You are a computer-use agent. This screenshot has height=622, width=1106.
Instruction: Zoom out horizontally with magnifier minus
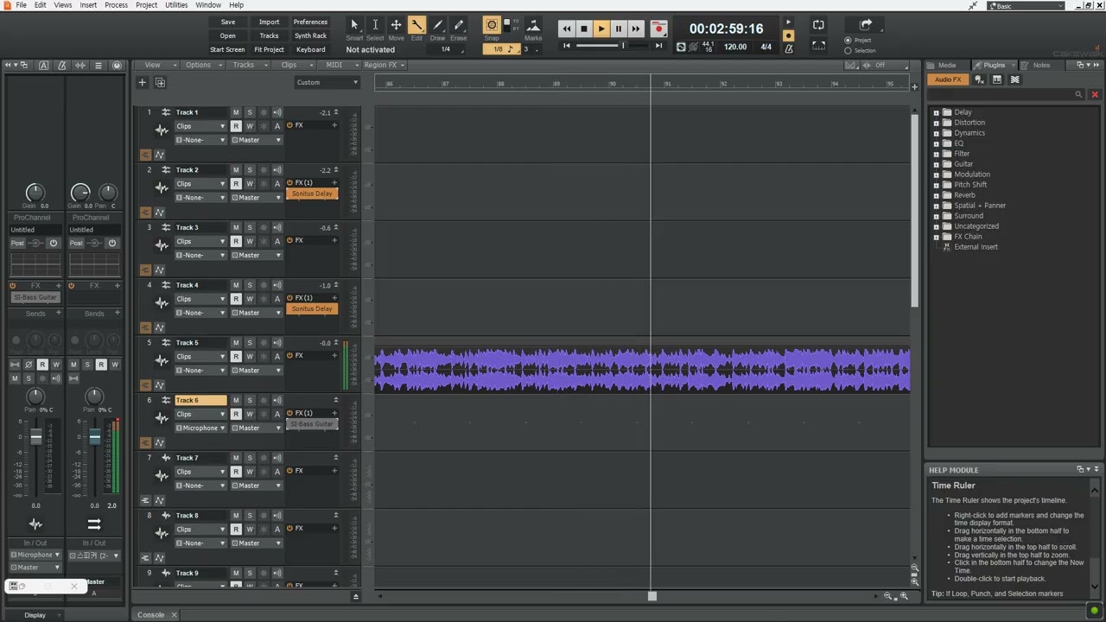click(x=887, y=596)
